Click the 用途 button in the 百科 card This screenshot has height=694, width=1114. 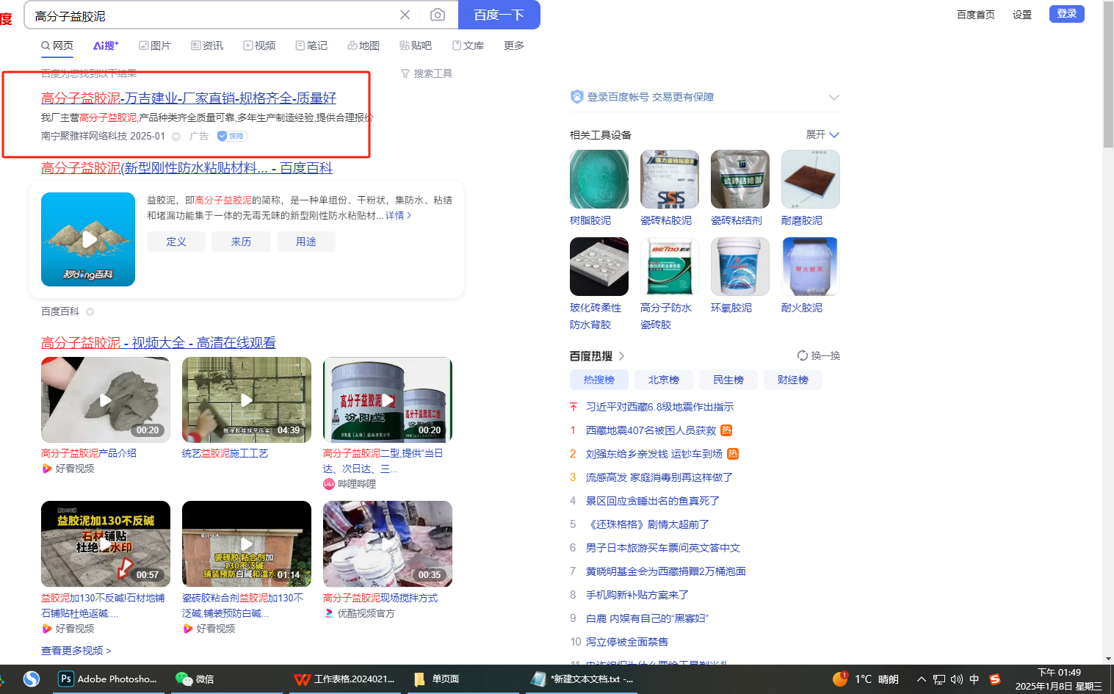click(306, 242)
